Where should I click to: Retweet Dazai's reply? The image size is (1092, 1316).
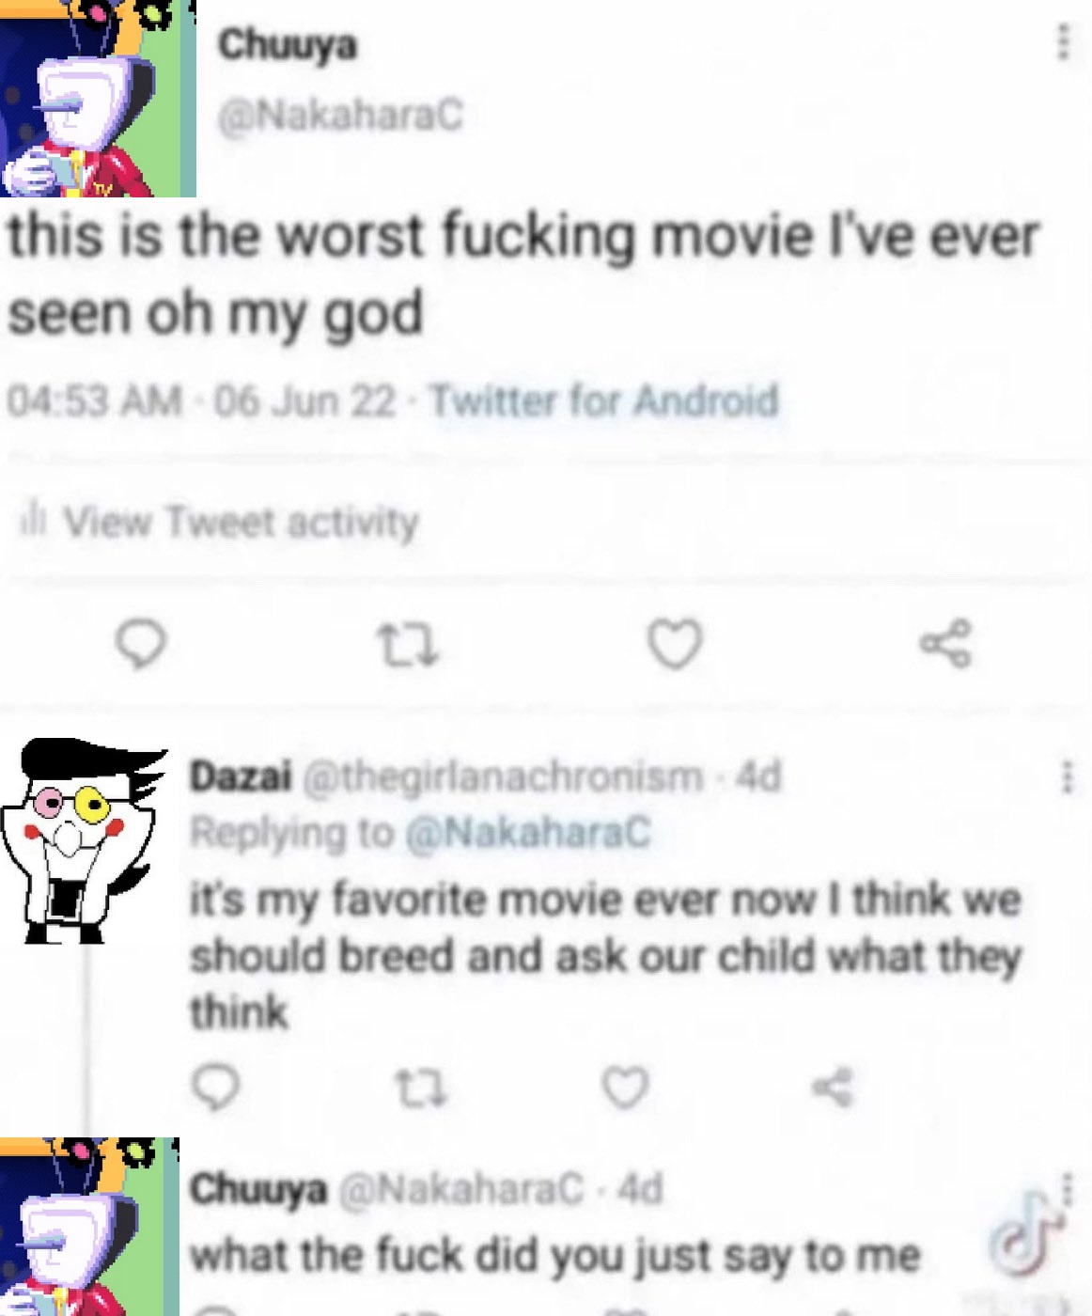(420, 1089)
